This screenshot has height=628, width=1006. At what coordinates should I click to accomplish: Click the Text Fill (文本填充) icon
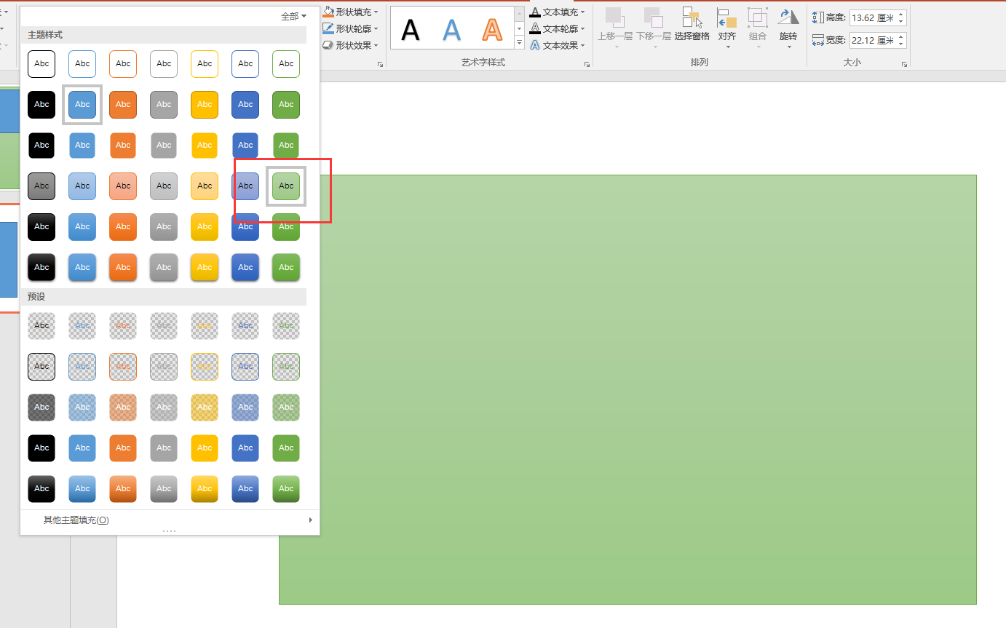(x=535, y=12)
